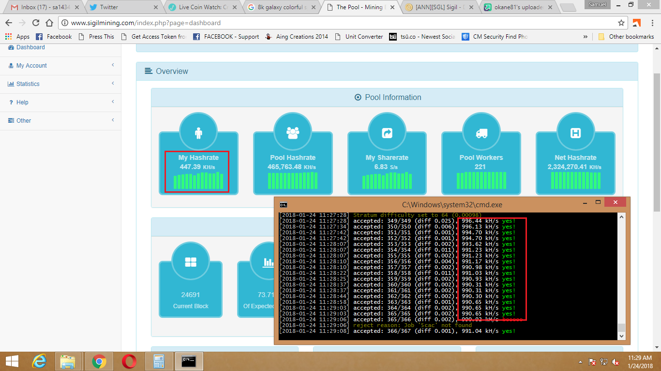Open the CM Security Find Phone bookmark
The height and width of the screenshot is (371, 661).
(495, 37)
